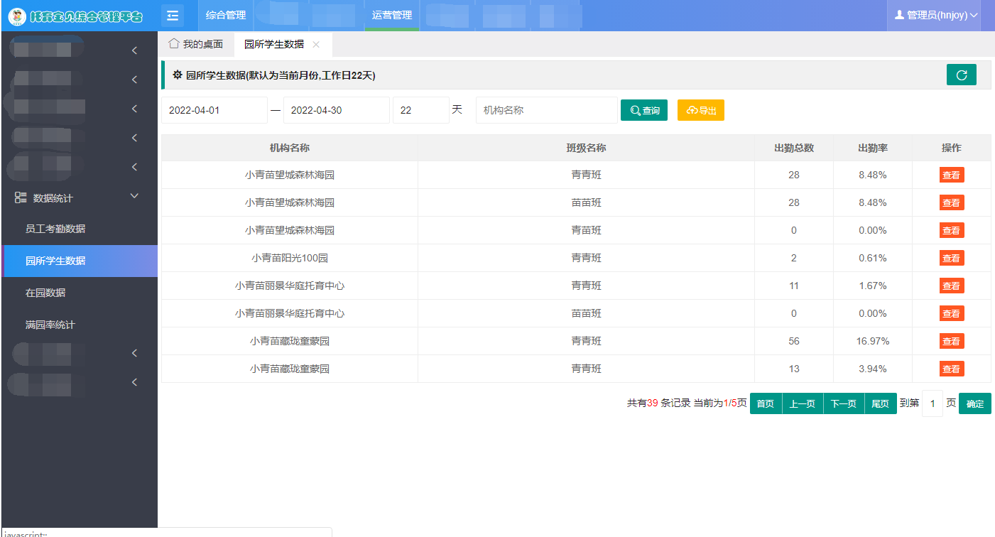Image resolution: width=995 pixels, height=537 pixels.
Task: Click the 出勤率 column header
Action: point(873,148)
